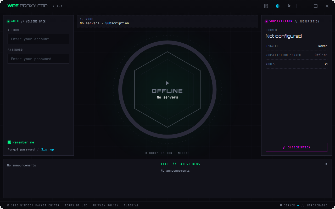Viewport: 335px width, 209px height.
Task: Click the magenta SUBSCRIPTION button
Action: click(297, 147)
